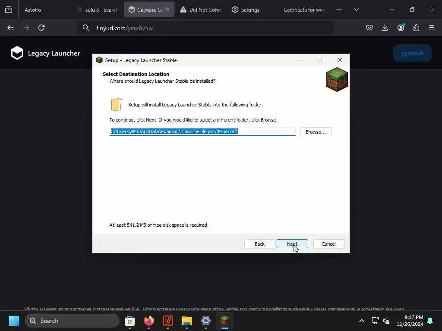Open the Firefox View icon
The width and height of the screenshot is (442, 331).
pos(9,9)
